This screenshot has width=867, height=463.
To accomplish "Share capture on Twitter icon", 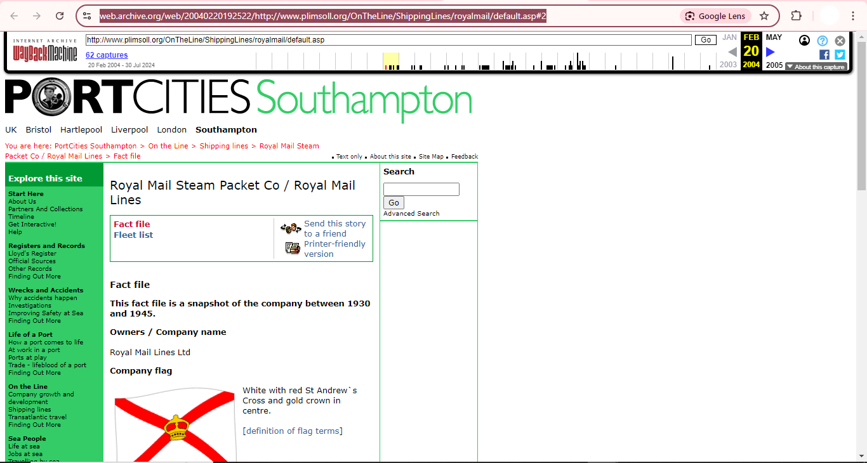I will (840, 55).
